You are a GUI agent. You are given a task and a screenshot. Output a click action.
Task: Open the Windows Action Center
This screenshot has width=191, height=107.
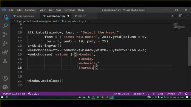(x=187, y=97)
